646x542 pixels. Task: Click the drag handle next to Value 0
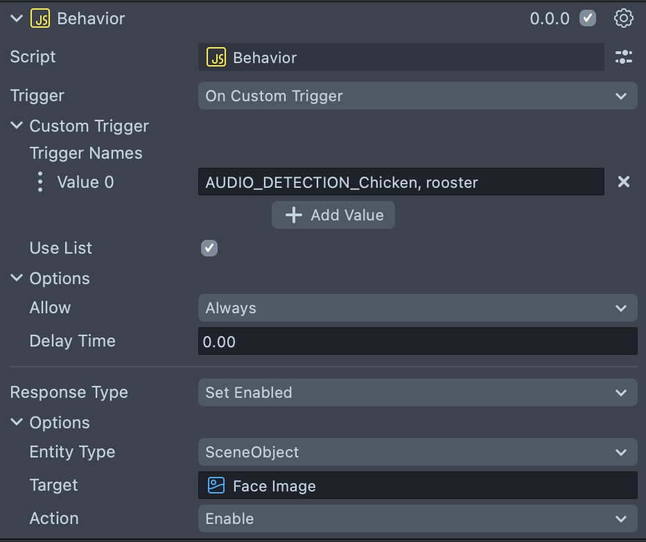(40, 182)
